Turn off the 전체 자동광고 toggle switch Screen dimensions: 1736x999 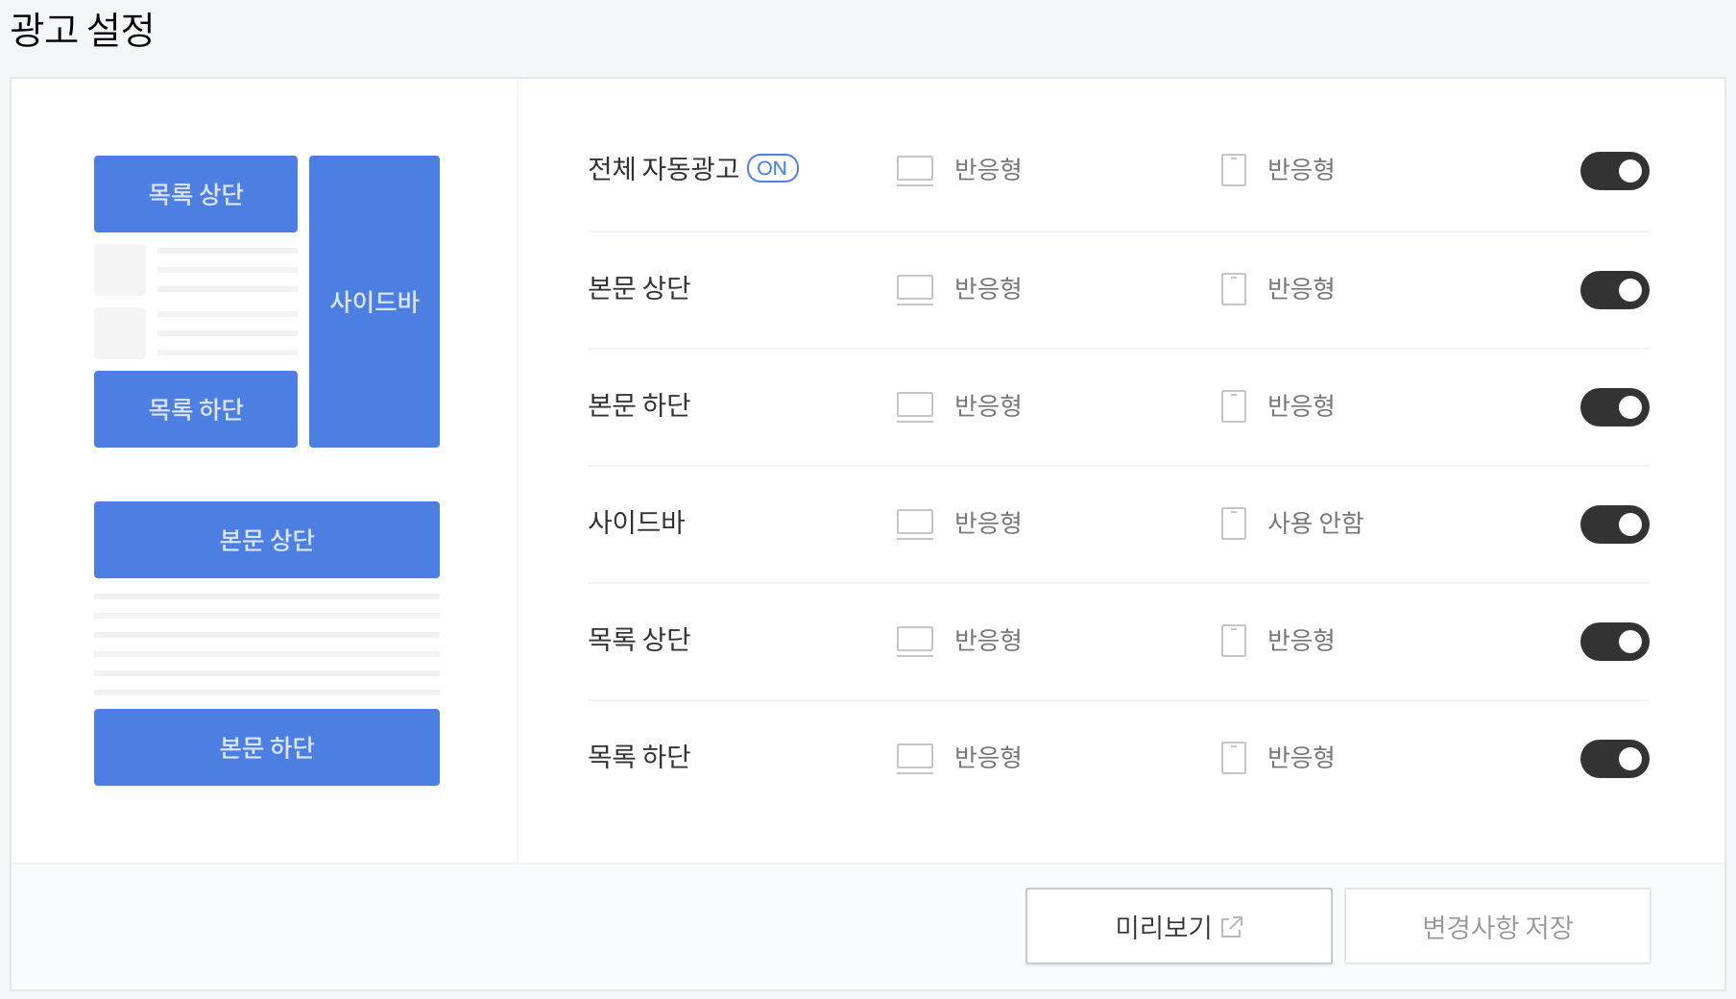pyautogui.click(x=1615, y=171)
